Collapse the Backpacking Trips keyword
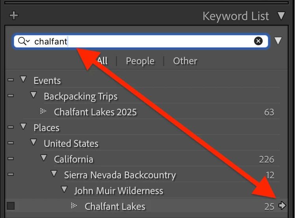Viewport: 295px width, 218px height. tap(33, 95)
